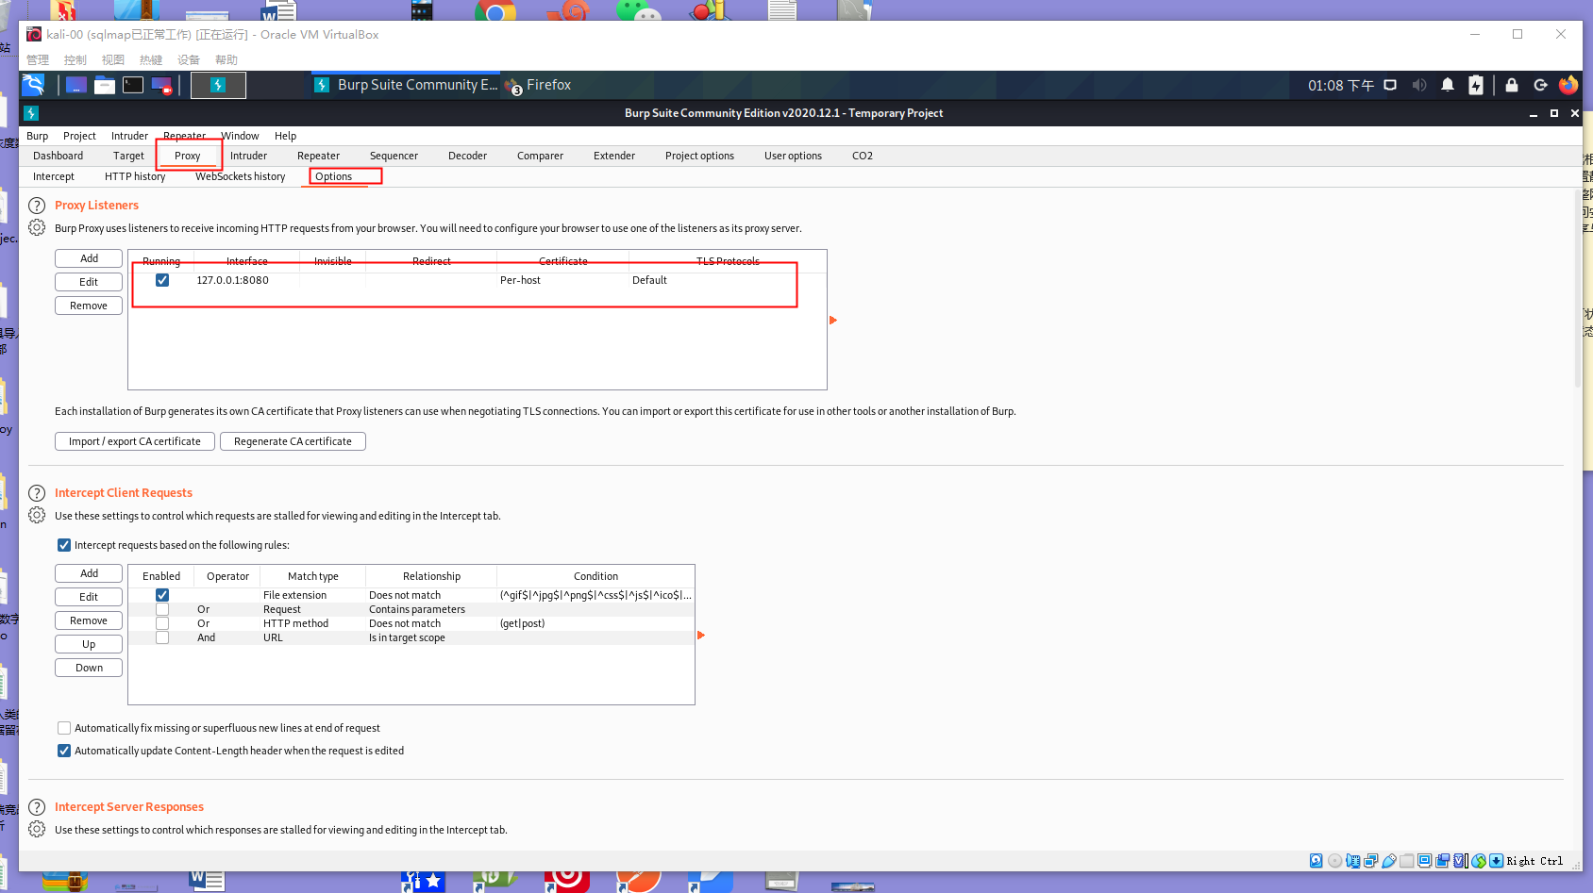Launch the terminal emulator from panel

[133, 85]
